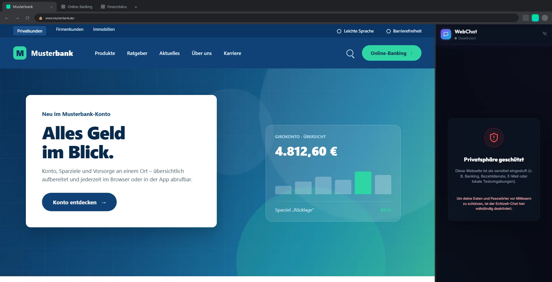Click the browser forward arrow
The image size is (552, 282).
click(17, 18)
